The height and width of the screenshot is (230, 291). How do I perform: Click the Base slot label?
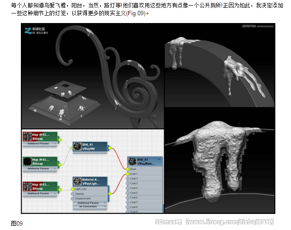[x=133, y=169]
